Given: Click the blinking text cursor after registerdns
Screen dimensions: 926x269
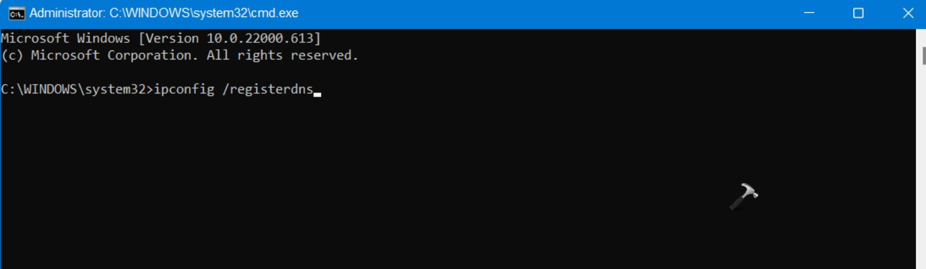Looking at the screenshot, I should click(x=317, y=93).
